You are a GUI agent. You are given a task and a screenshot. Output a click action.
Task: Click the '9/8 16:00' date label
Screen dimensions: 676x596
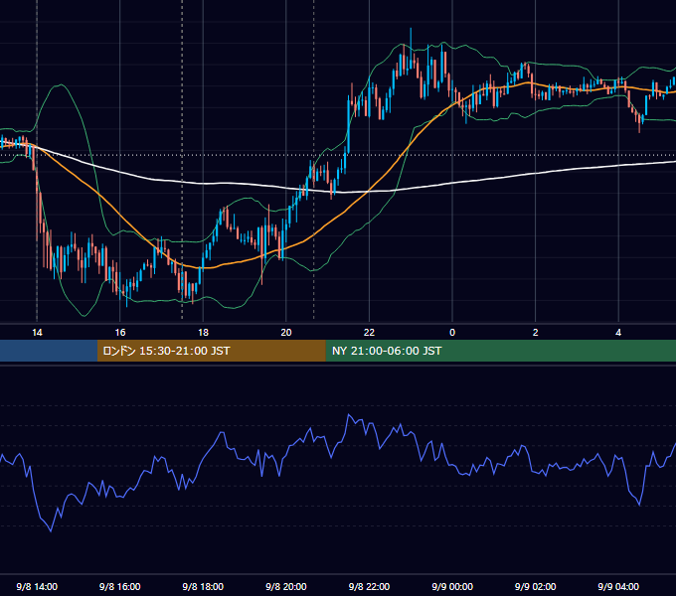click(120, 586)
